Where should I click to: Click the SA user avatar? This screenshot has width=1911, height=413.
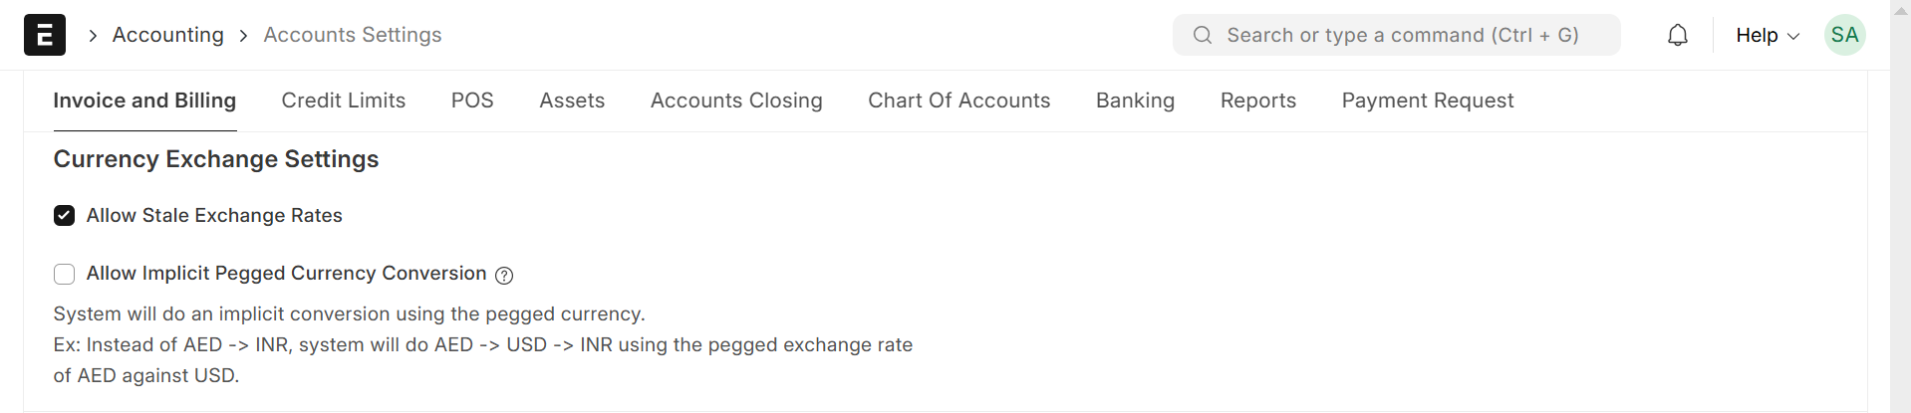click(x=1844, y=36)
